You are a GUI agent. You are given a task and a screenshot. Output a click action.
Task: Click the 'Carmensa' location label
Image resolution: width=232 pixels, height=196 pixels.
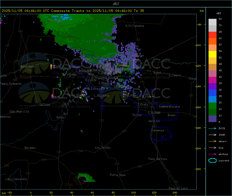[x=158, y=130]
